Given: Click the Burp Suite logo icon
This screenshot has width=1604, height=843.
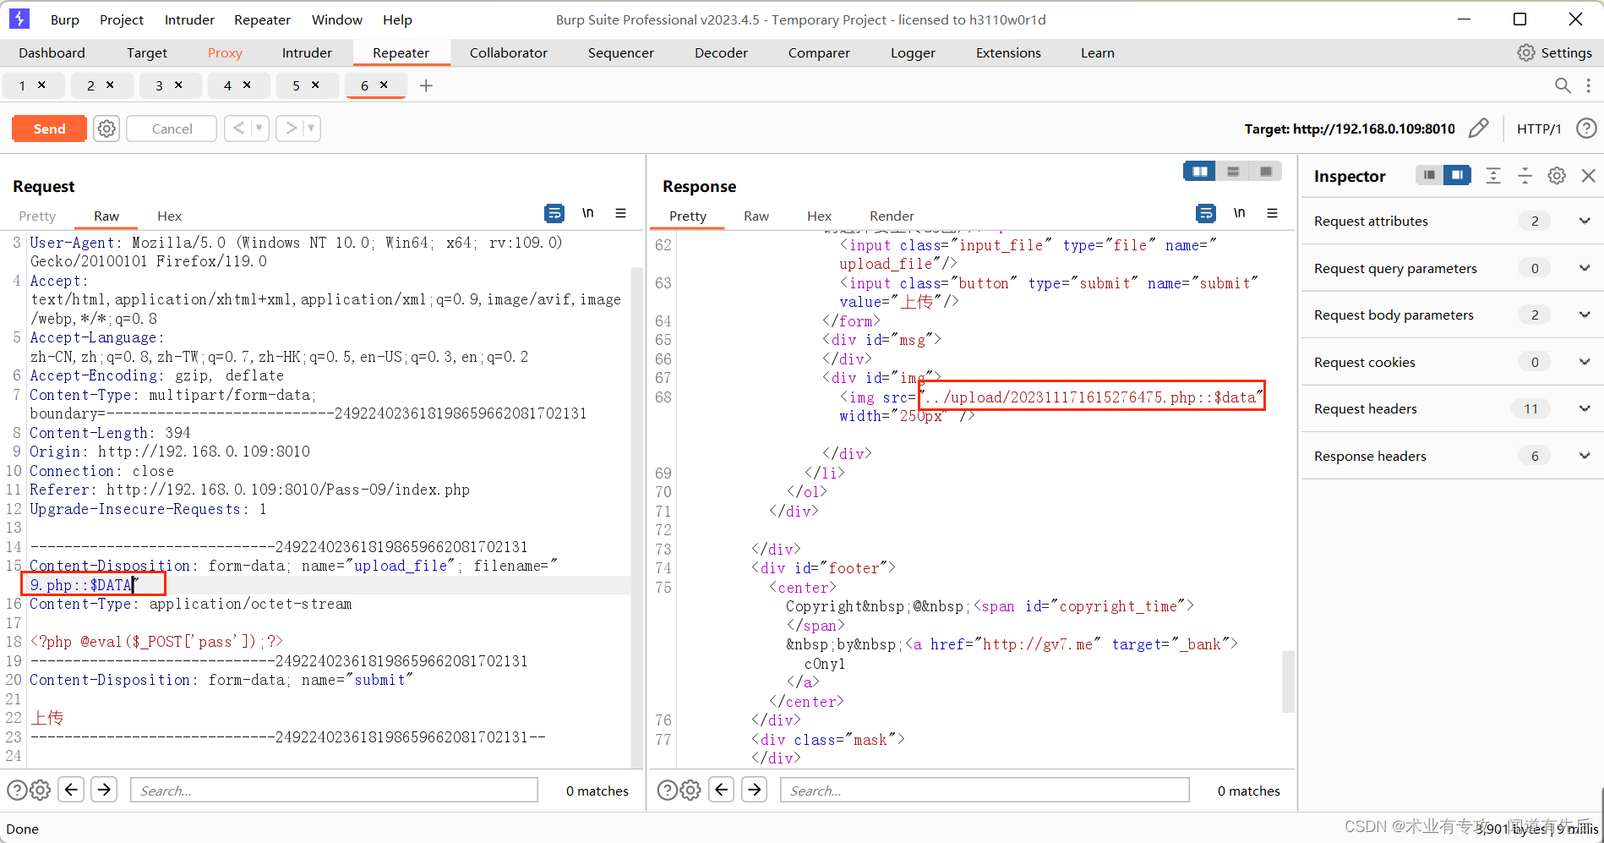Looking at the screenshot, I should click(19, 19).
